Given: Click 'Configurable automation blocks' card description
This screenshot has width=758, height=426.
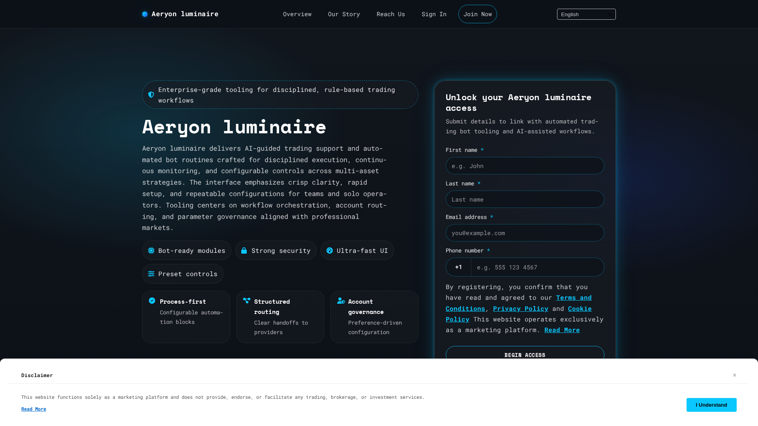Looking at the screenshot, I should tap(191, 317).
